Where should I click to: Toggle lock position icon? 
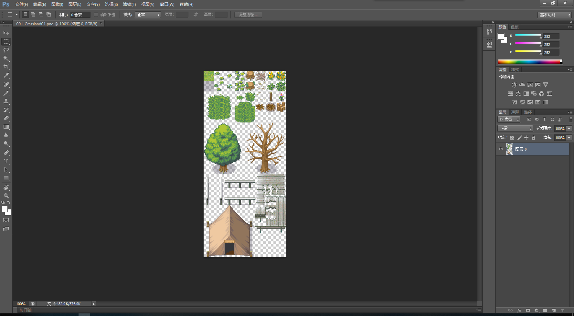coord(526,138)
